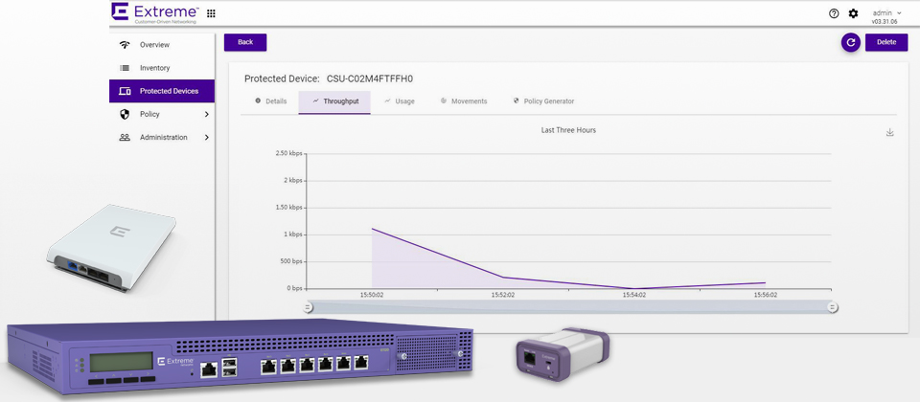920x402 pixels.
Task: Expand the admin user dropdown
Action: coord(886,12)
